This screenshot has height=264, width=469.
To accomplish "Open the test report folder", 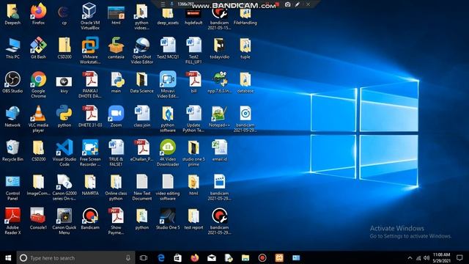I will 193,219.
